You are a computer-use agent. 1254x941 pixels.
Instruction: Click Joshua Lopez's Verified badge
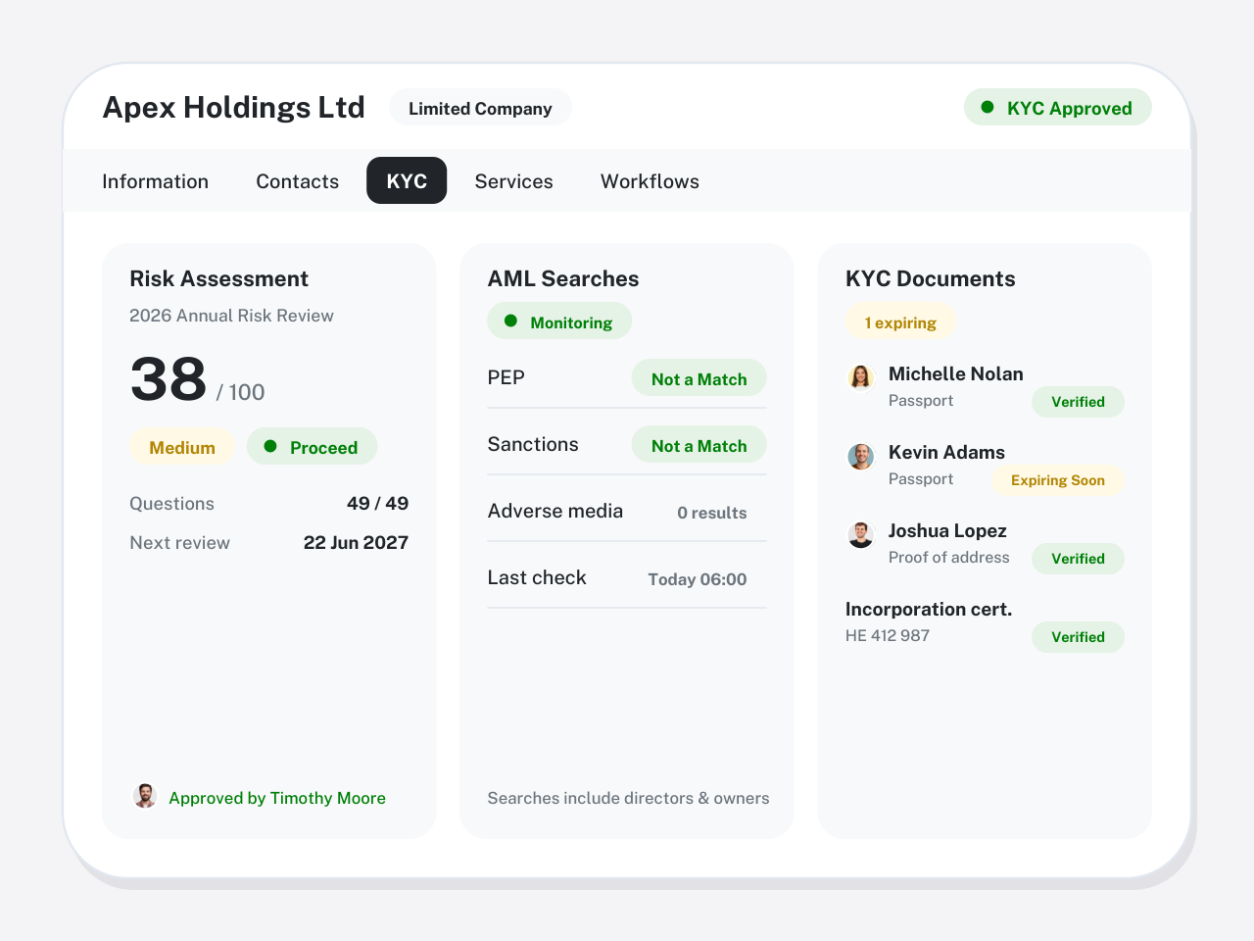pos(1078,559)
